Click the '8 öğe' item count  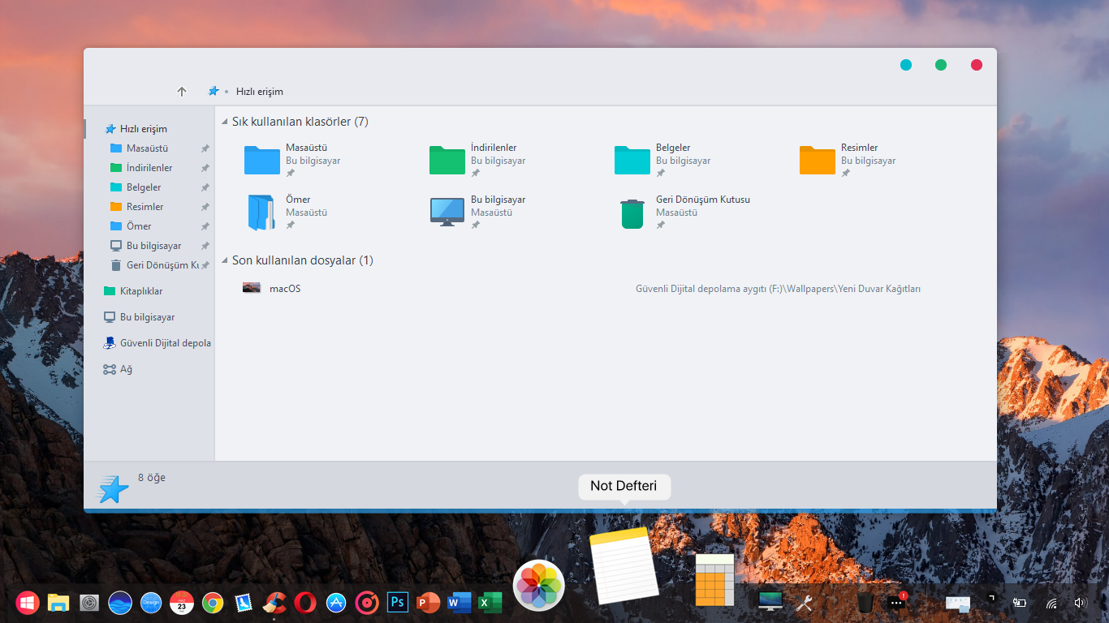tap(152, 478)
